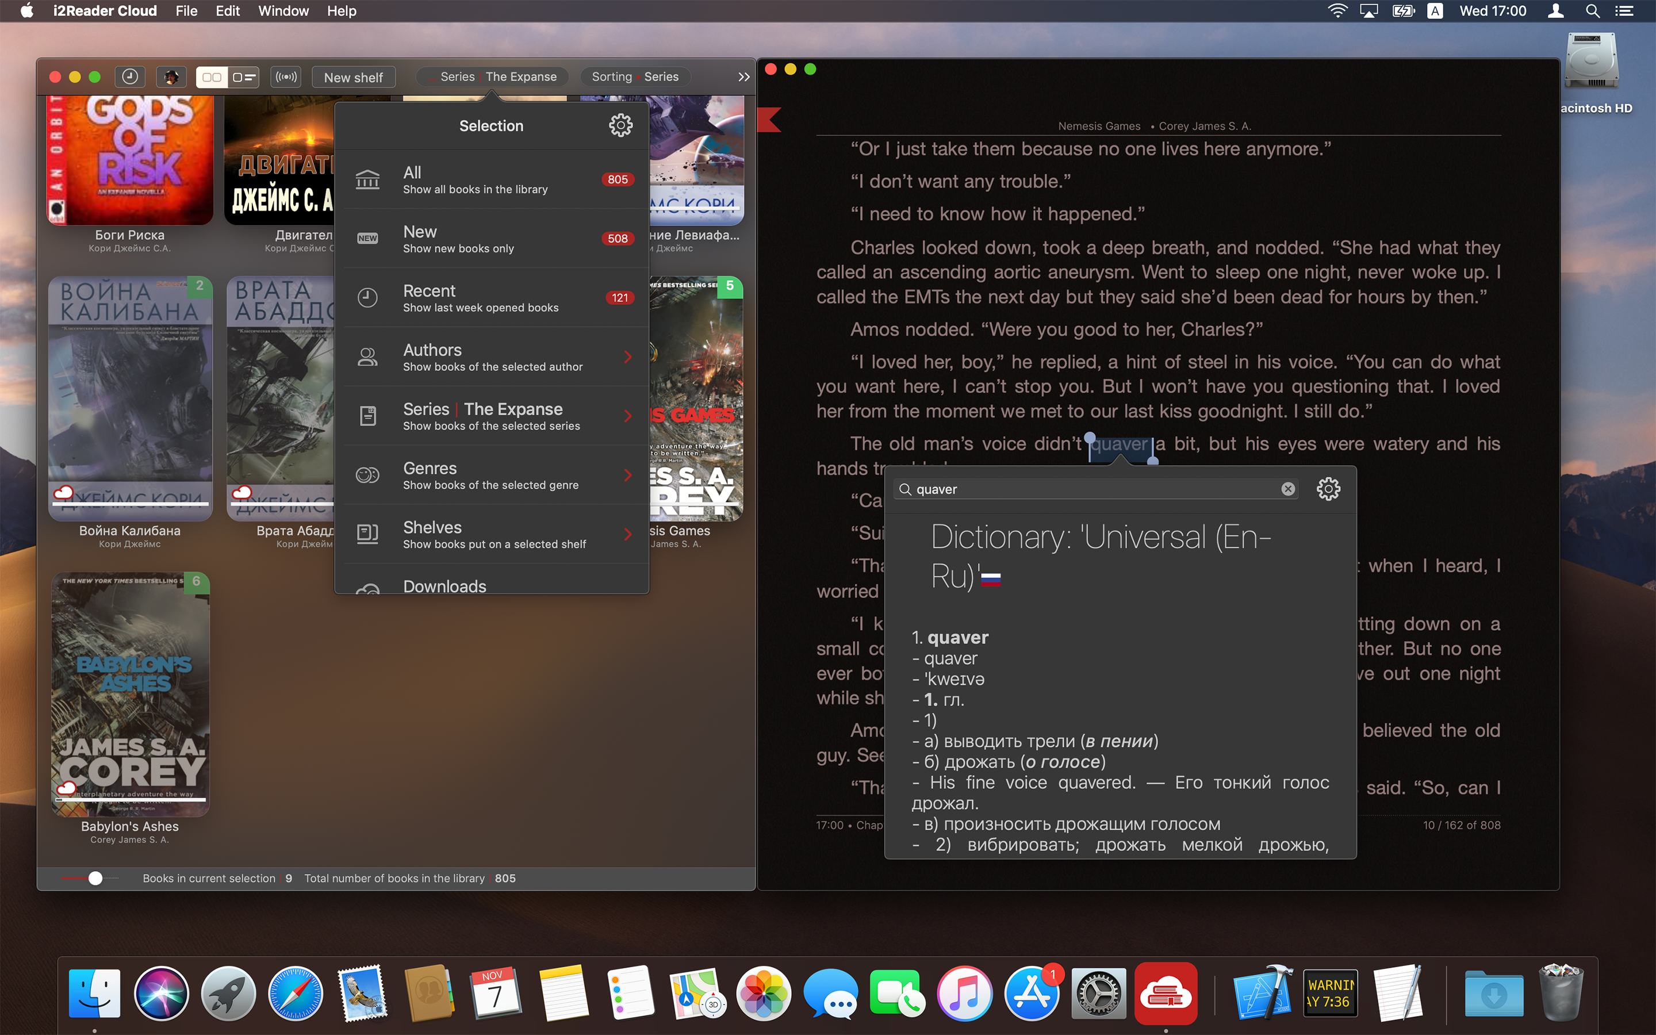Open dictionary popup settings gear
The height and width of the screenshot is (1035, 1656).
pyautogui.click(x=1328, y=489)
